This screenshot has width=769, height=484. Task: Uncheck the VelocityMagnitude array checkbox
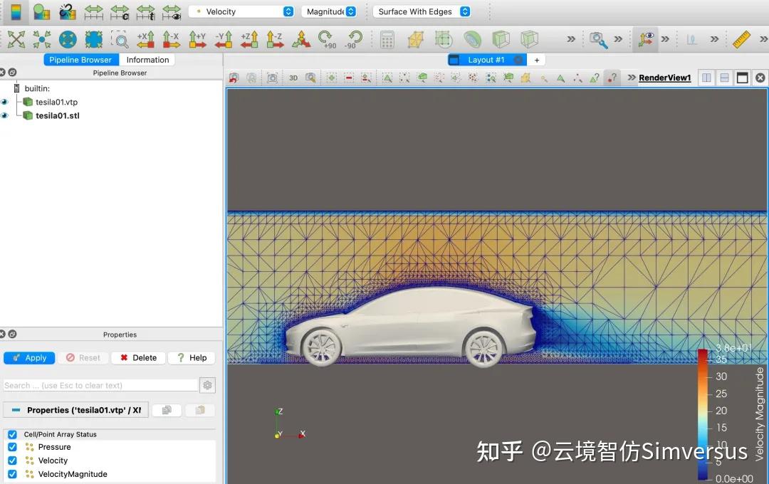(12, 474)
